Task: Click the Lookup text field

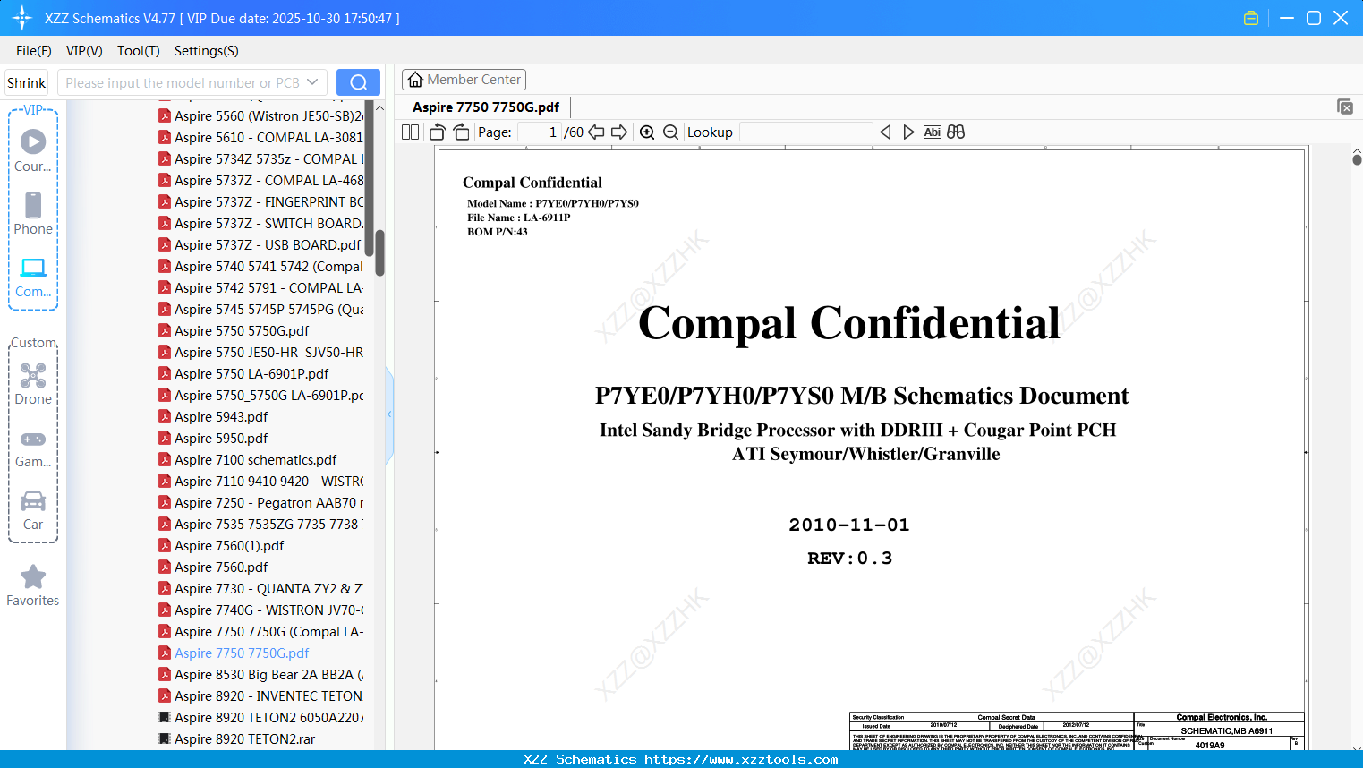Action: tap(805, 132)
